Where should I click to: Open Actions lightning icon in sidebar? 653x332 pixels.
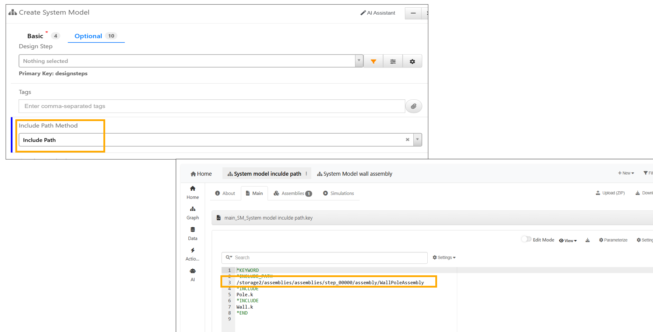(x=193, y=254)
